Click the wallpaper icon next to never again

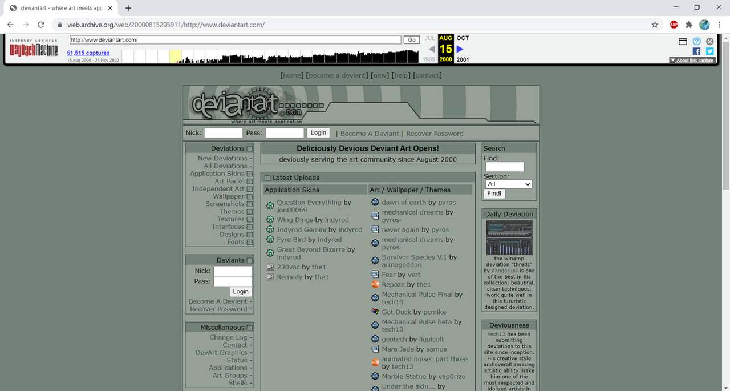[375, 229]
